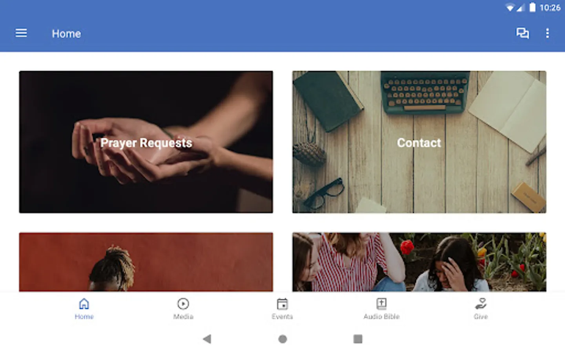The width and height of the screenshot is (565, 353).
Task: Select the Give tab label
Action: pyautogui.click(x=481, y=317)
